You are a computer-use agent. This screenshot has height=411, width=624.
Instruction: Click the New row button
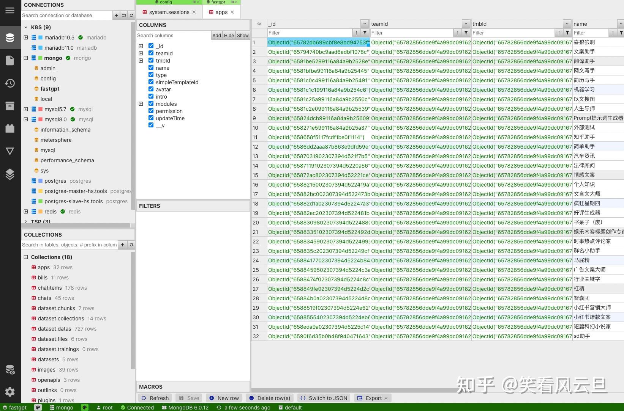point(224,398)
